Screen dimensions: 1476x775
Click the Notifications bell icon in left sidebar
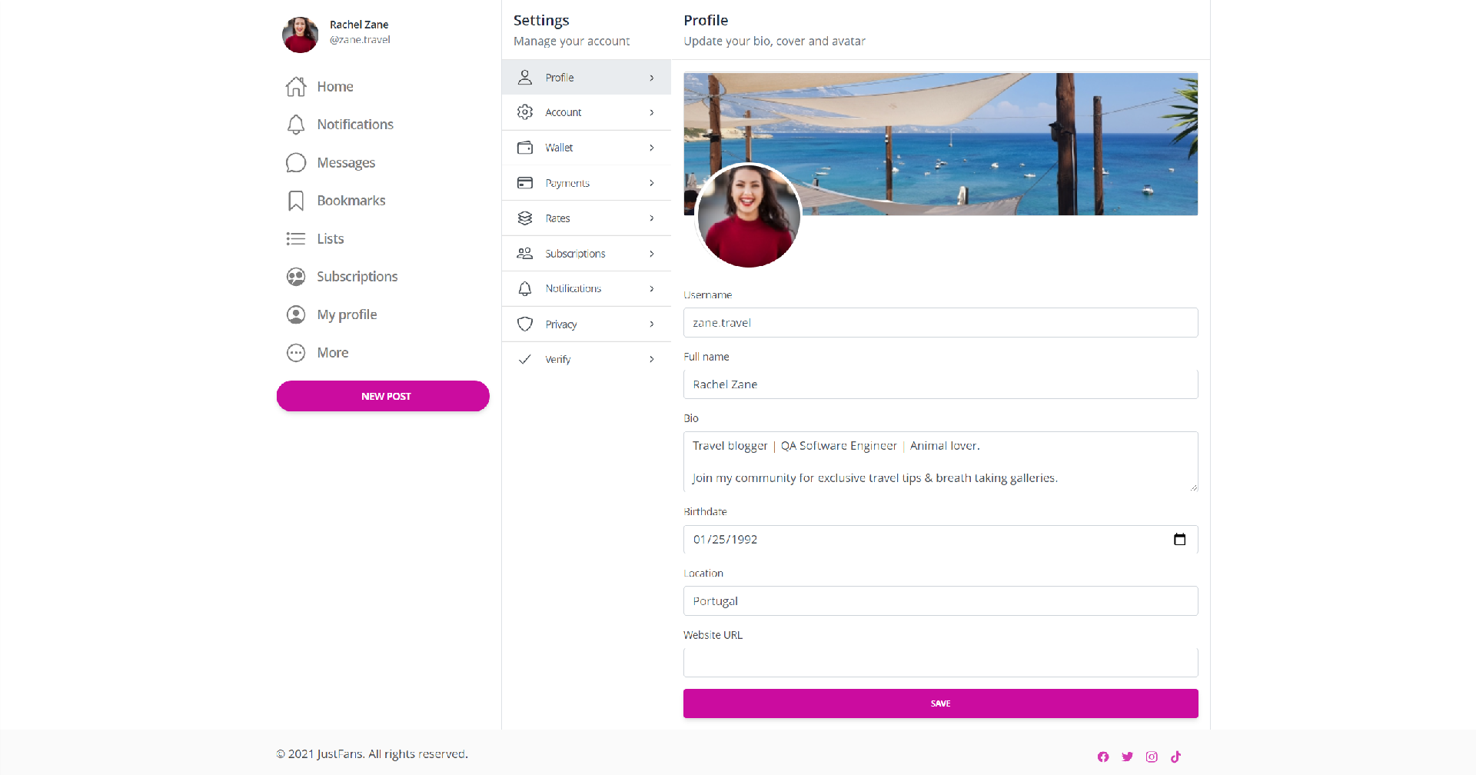[x=296, y=125]
